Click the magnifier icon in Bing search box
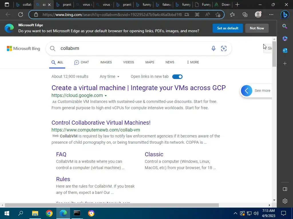This screenshot has width=293, height=219. [53, 48]
